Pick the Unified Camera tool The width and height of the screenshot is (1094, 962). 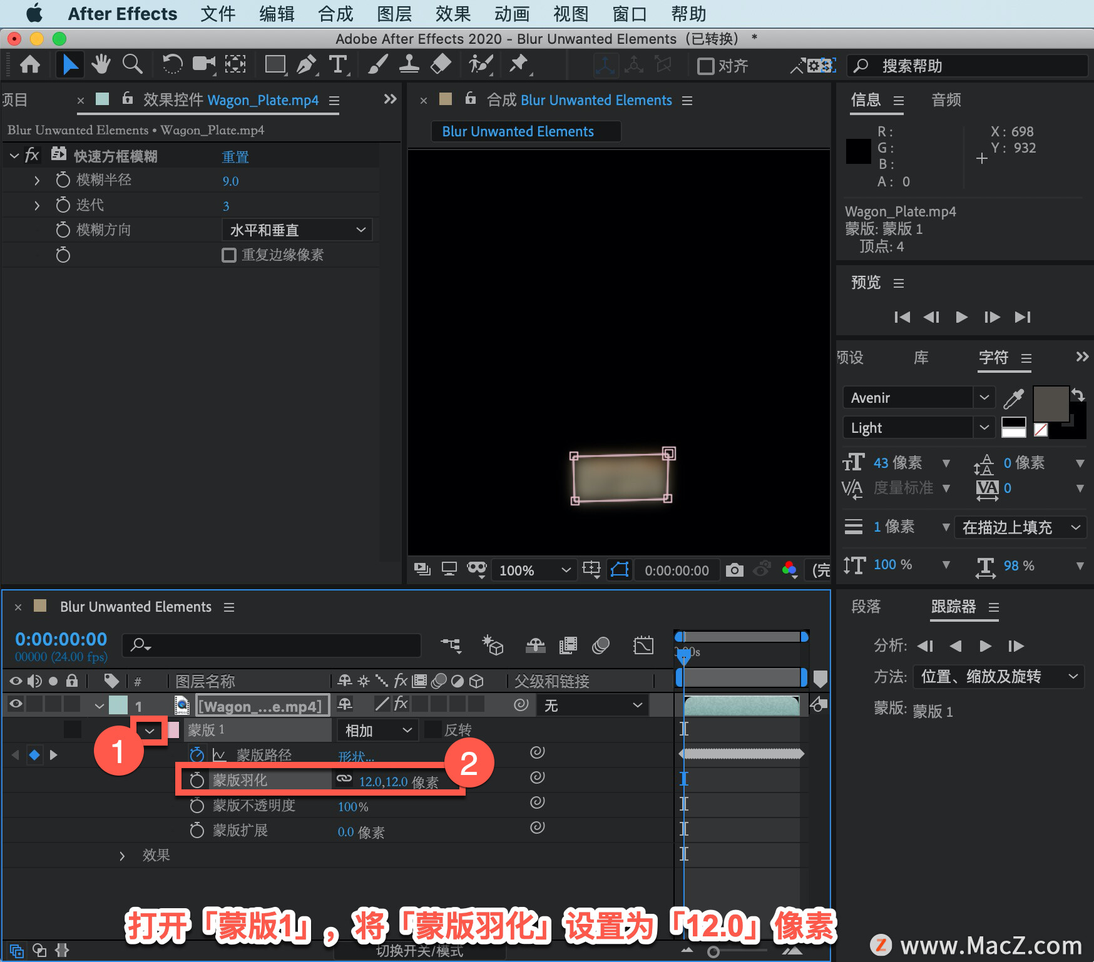(203, 65)
